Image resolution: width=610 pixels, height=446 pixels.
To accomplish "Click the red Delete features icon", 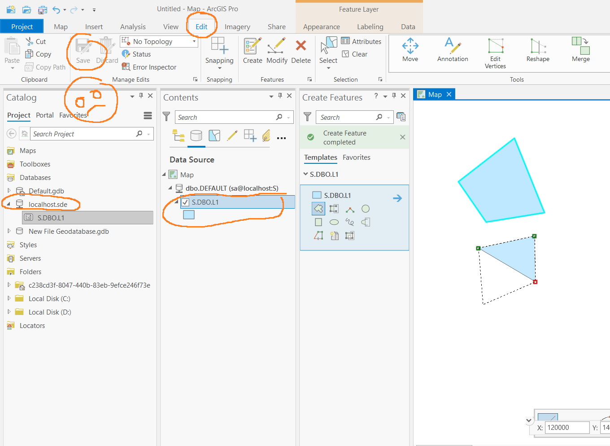I will point(301,45).
